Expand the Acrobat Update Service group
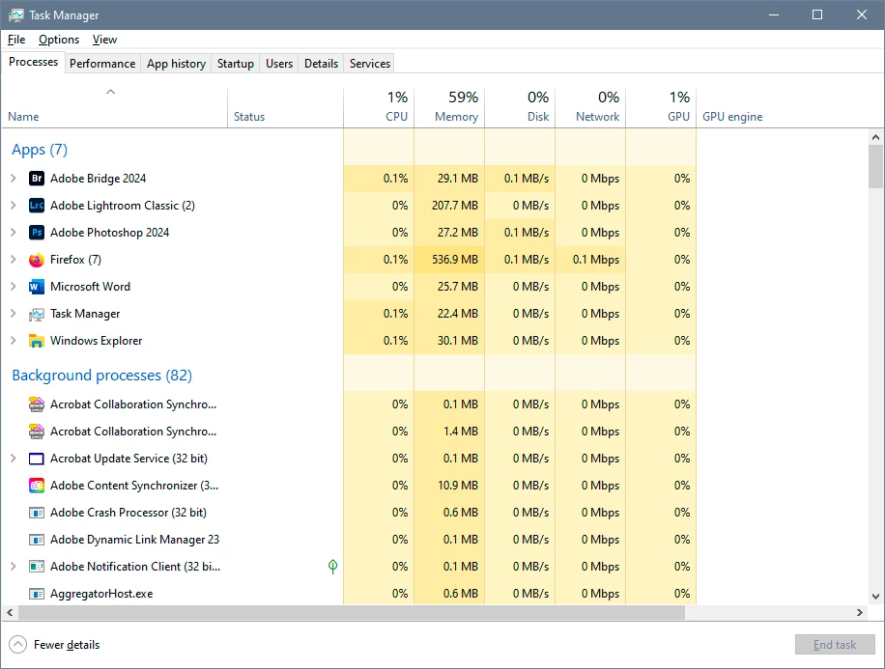Viewport: 885px width, 669px height. 14,459
